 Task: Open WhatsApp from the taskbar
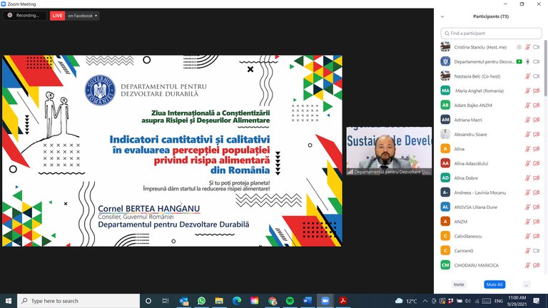[202, 301]
